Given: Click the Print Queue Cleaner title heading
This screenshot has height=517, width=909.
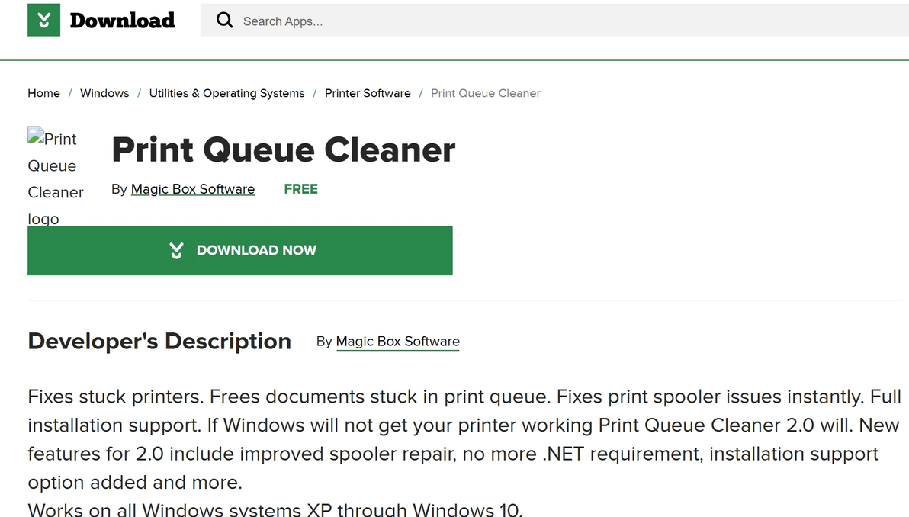Looking at the screenshot, I should pos(283,150).
